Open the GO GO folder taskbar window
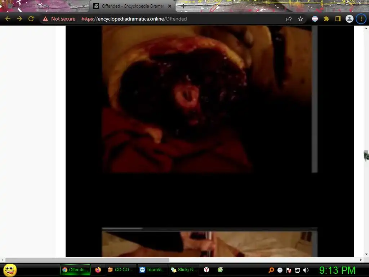This screenshot has height=277, width=369. (x=120, y=270)
